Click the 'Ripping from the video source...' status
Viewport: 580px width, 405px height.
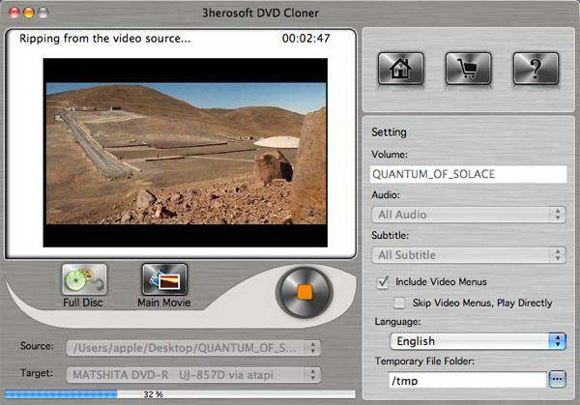[105, 39]
